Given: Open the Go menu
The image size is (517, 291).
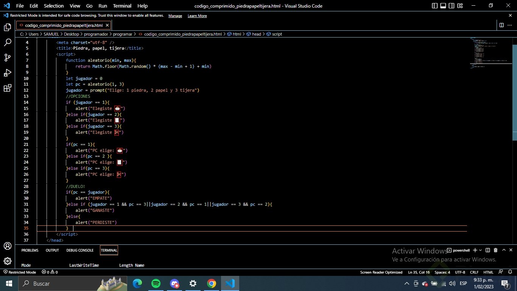Looking at the screenshot, I should point(89,6).
